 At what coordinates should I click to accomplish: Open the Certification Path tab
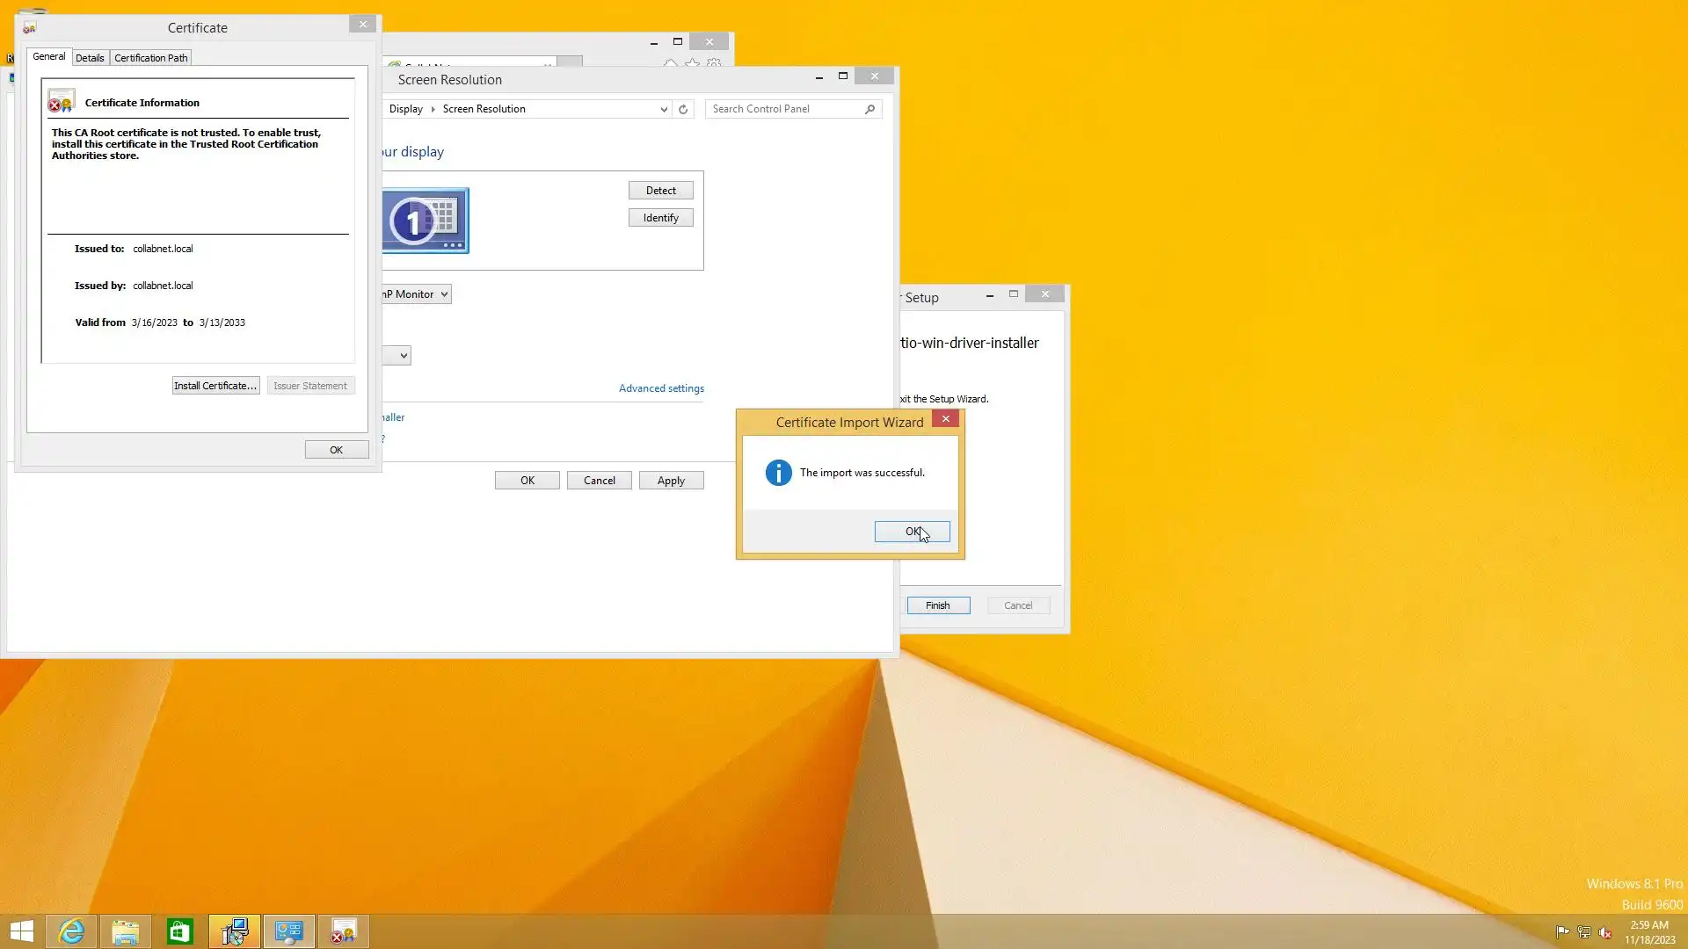pyautogui.click(x=150, y=58)
